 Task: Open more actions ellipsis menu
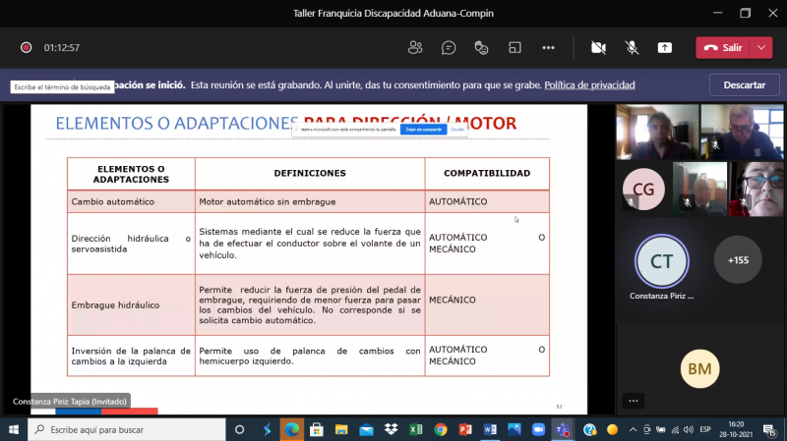548,47
